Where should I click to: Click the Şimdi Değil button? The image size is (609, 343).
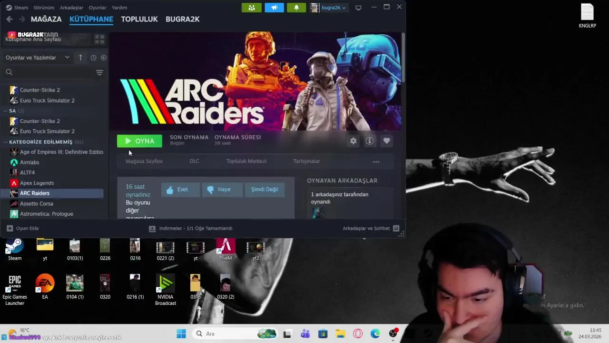point(265,190)
